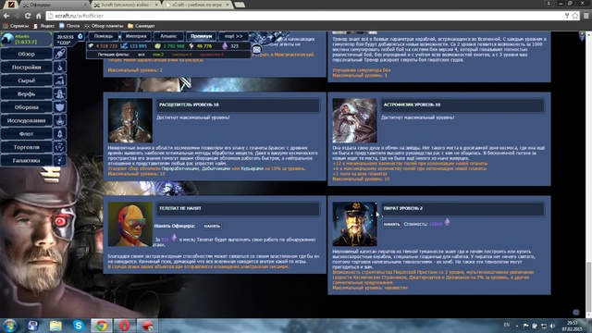Image resolution: width=592 pixels, height=333 pixels.
Task: Open the Яндекс bookmark
Action: tap(44, 26)
